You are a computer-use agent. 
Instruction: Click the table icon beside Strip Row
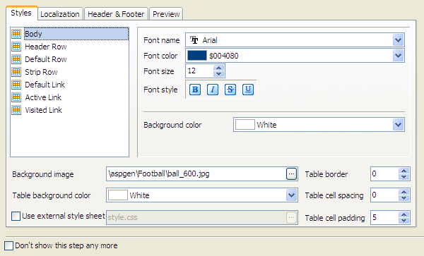coord(16,72)
